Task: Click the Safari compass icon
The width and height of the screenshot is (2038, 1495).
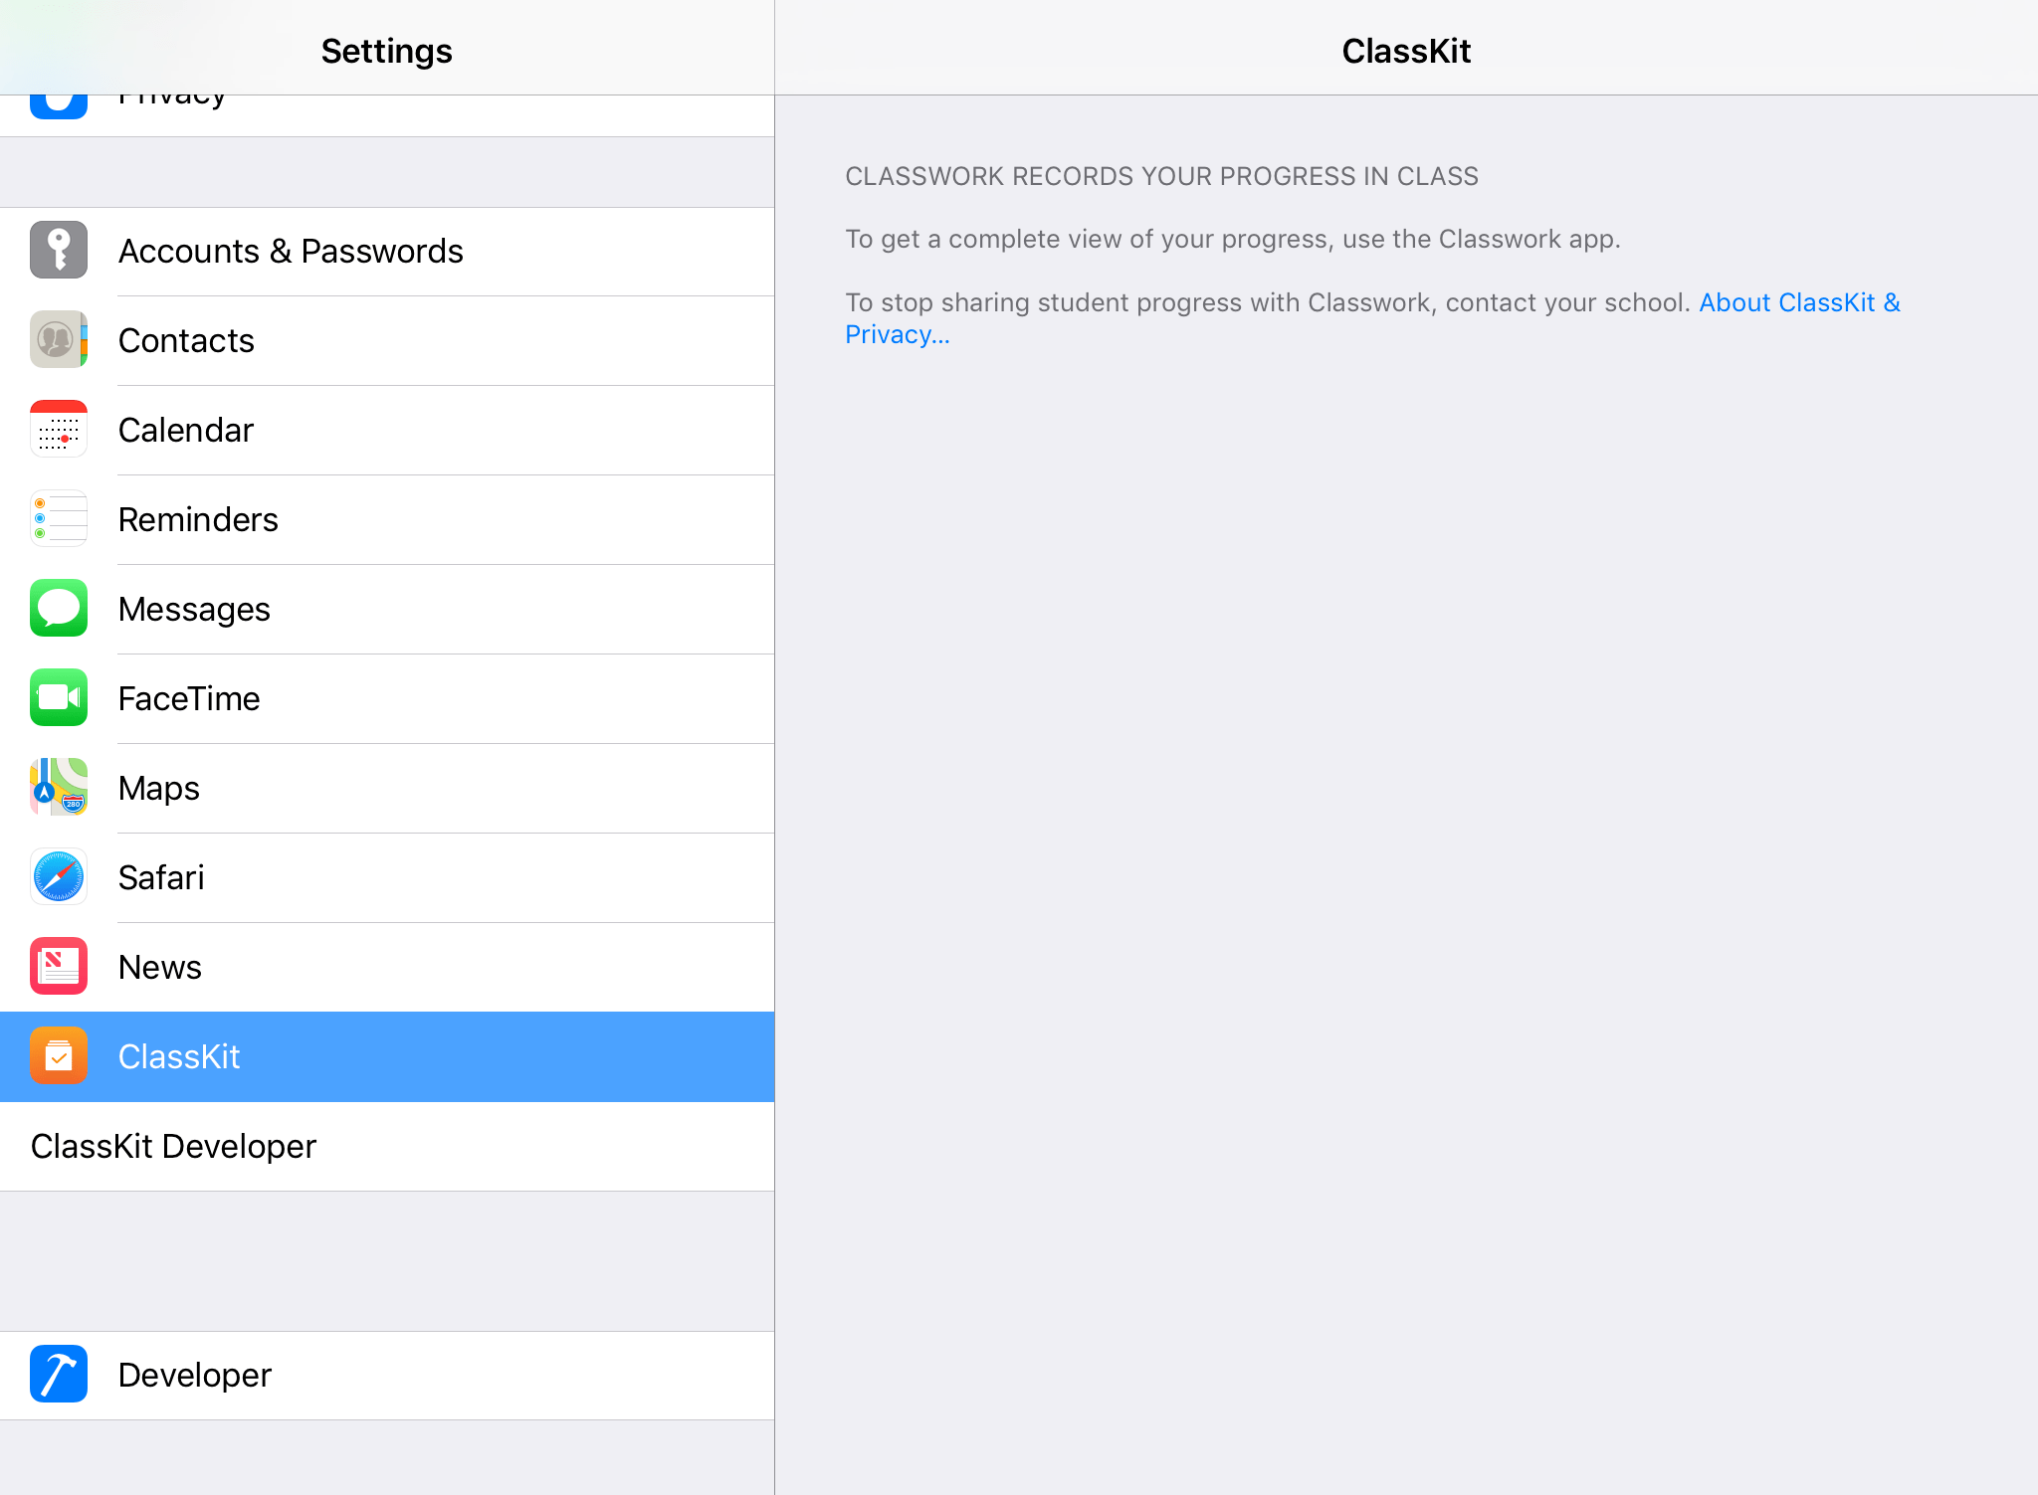Action: click(x=58, y=876)
